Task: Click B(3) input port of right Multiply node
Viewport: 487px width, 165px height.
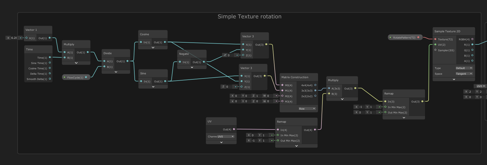Action: click(329, 94)
